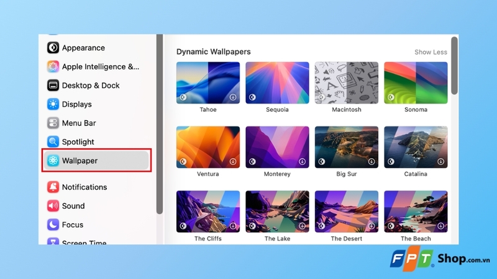Click dynamic mode icon on Catalina thumbnail

point(391,162)
